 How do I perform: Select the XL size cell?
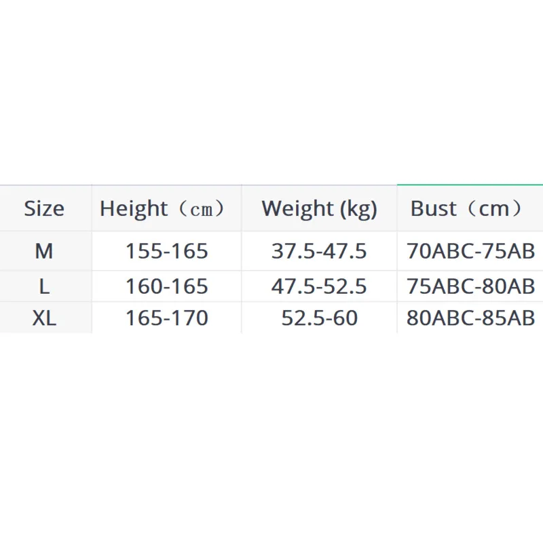coord(44,318)
